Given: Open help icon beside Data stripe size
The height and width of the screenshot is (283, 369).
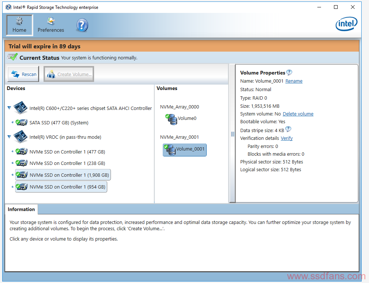Looking at the screenshot, I should coord(288,129).
